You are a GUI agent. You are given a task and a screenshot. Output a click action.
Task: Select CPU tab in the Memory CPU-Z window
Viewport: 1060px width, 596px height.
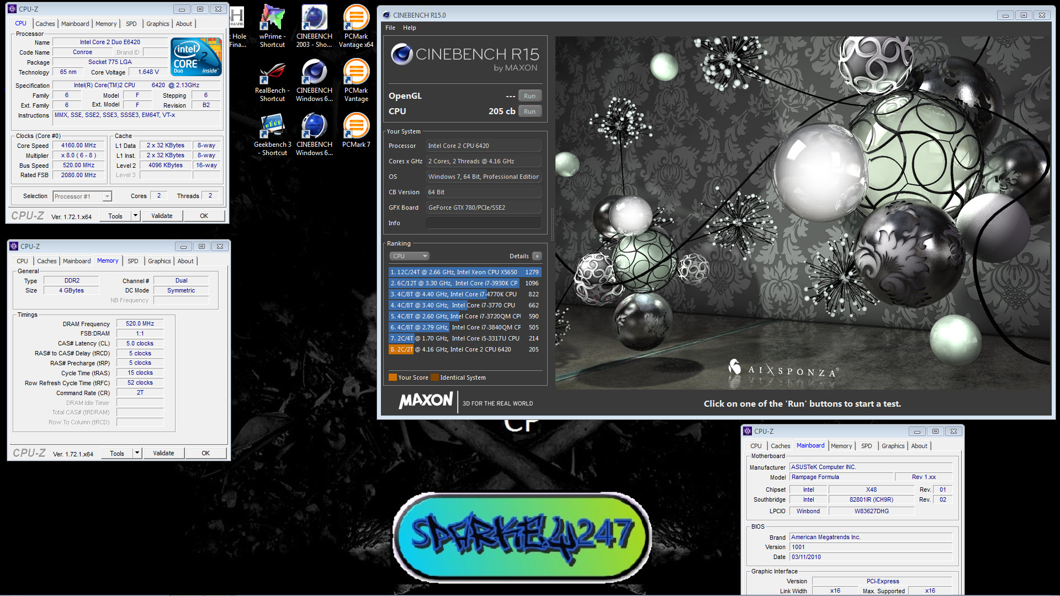coord(23,261)
